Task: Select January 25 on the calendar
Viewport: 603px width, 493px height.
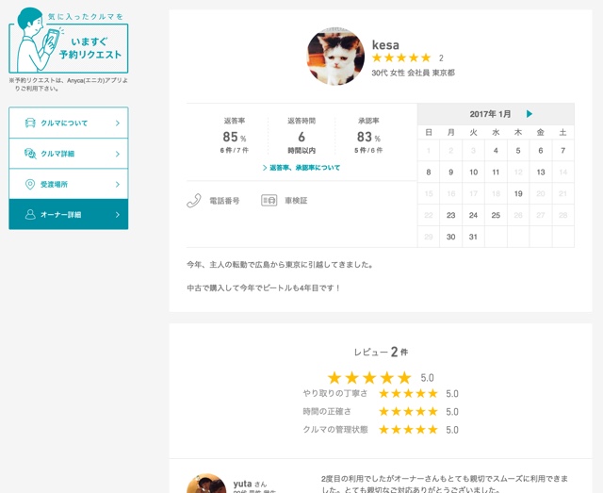Action: click(496, 215)
